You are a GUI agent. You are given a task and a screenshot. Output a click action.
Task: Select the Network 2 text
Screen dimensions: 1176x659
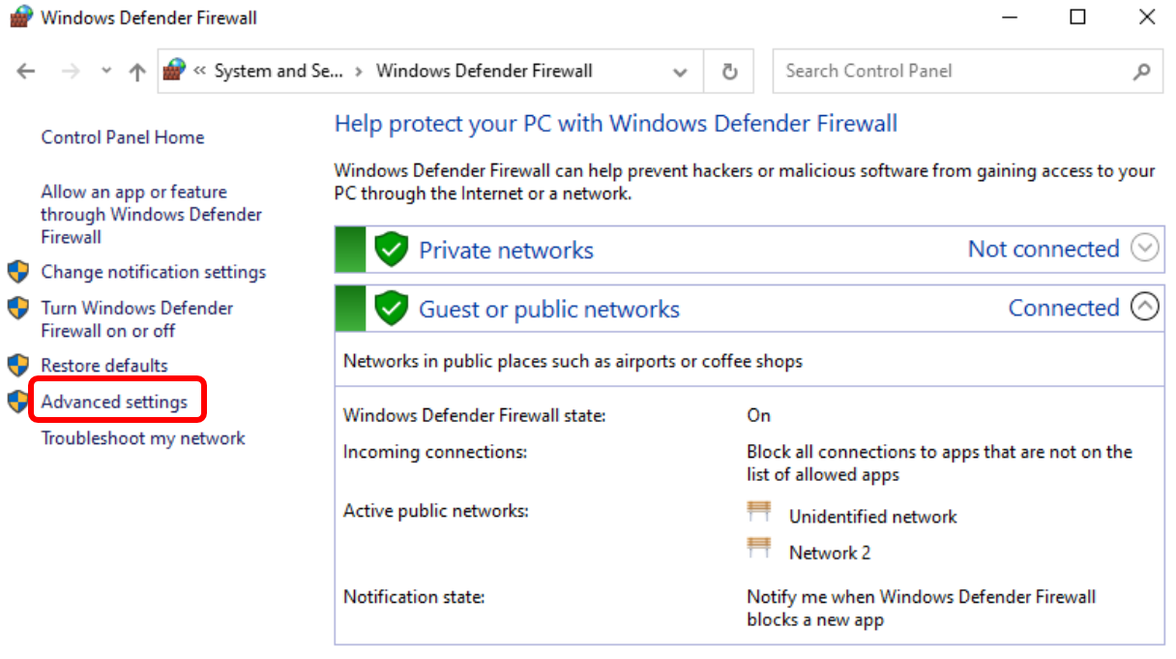[830, 553]
